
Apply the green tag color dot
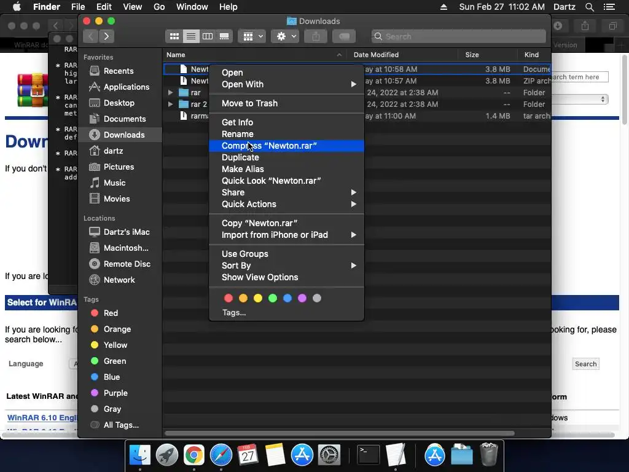273,298
